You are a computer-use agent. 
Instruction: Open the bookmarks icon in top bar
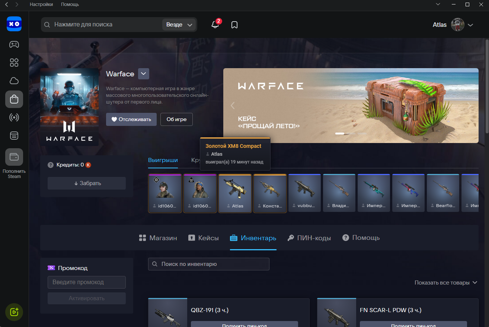[234, 25]
